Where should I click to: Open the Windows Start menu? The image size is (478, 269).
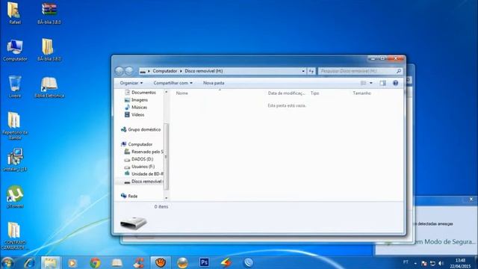(x=7, y=262)
